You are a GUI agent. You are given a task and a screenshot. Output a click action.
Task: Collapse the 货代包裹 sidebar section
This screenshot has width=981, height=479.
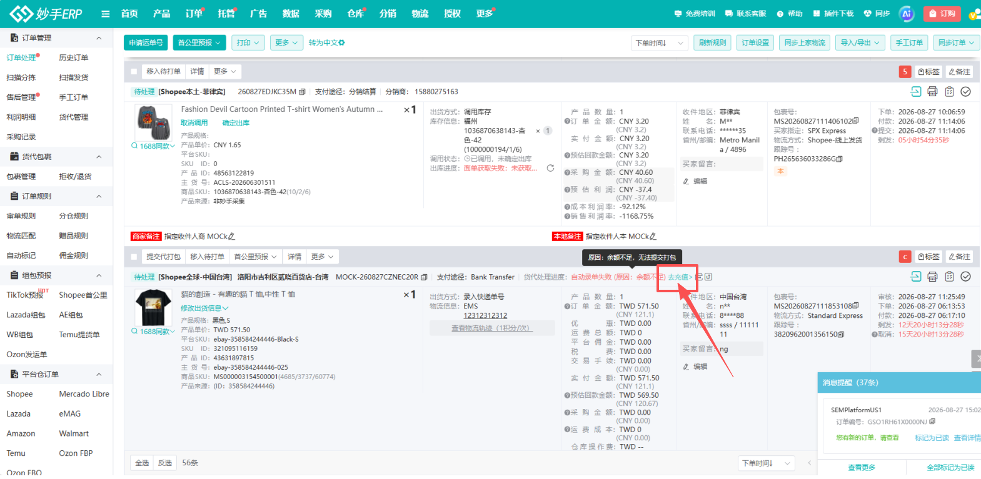tap(99, 157)
